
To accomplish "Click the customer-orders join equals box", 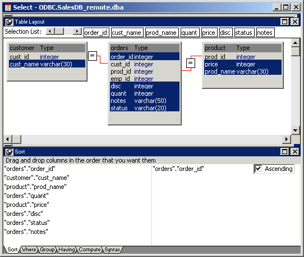I will coord(93,56).
